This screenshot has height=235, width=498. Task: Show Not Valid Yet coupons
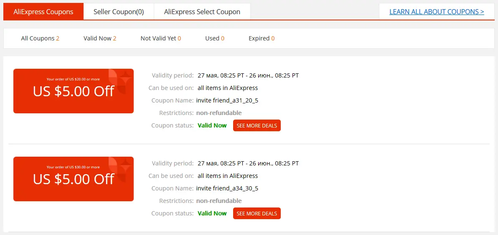point(161,38)
